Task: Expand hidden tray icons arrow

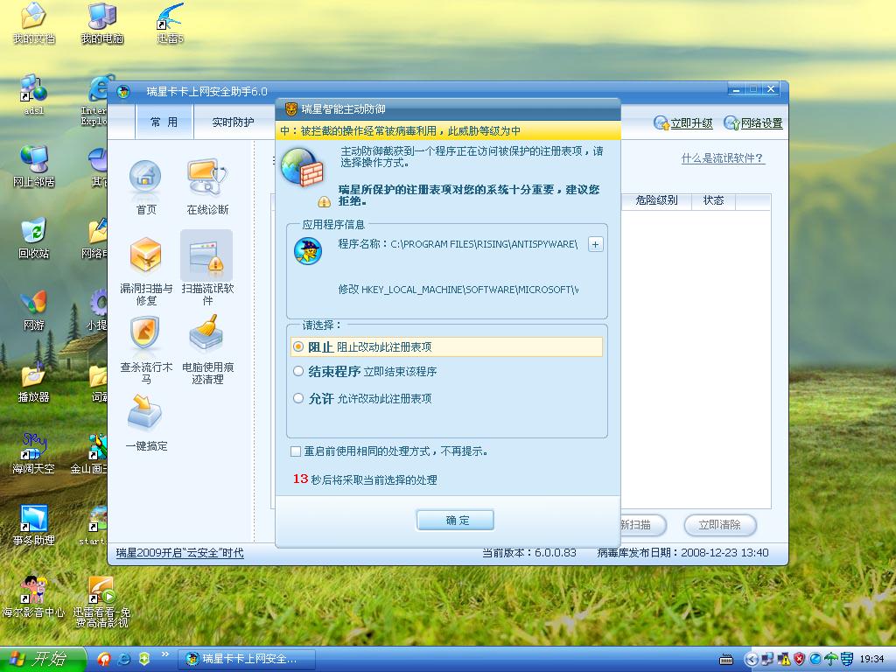Action: point(752,660)
